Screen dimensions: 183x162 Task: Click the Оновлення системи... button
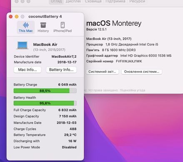(x=142, y=72)
